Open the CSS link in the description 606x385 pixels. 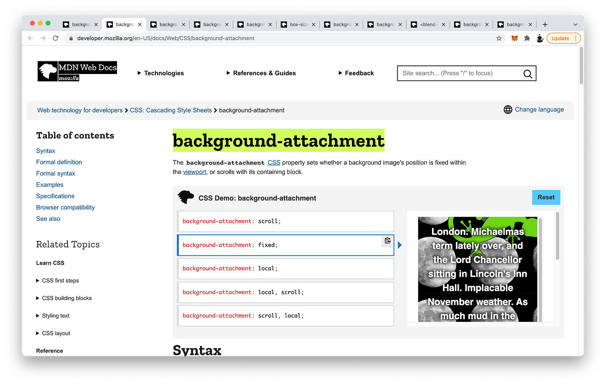[274, 163]
